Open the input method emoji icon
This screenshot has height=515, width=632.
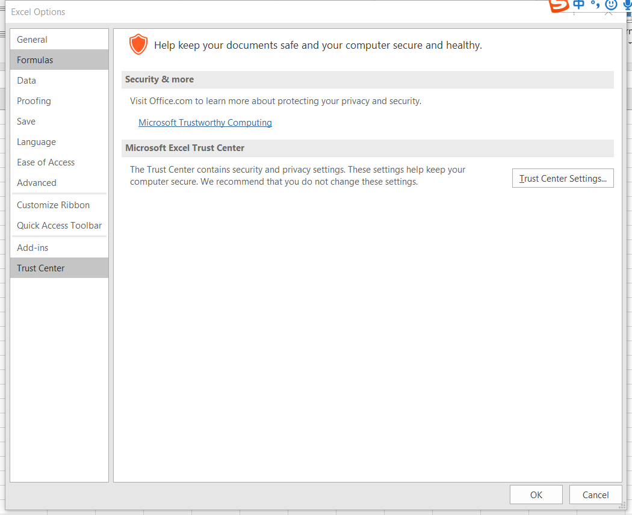coord(611,4)
